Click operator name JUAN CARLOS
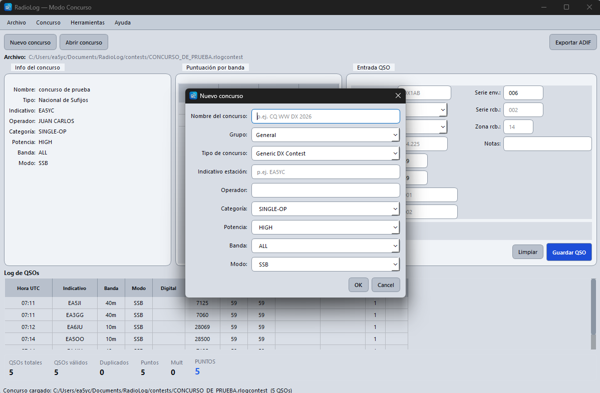This screenshot has width=600, height=393. (56, 121)
